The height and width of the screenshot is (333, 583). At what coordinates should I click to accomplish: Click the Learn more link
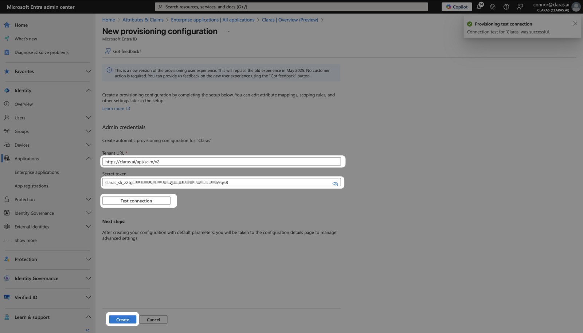pyautogui.click(x=113, y=108)
